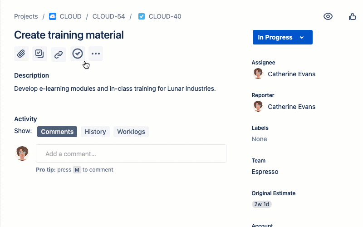
Task: Click the Assignee avatar of Catherine Evans
Action: 258,74
